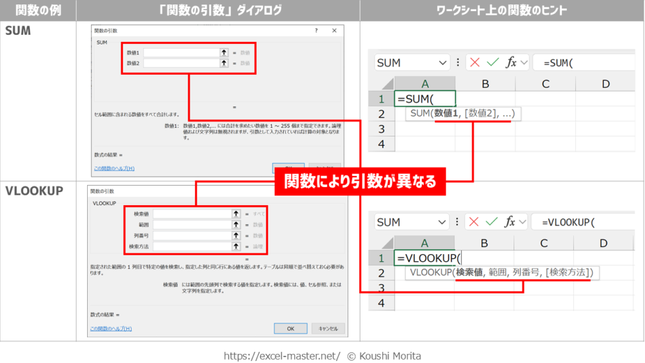Click red cancel X in =SUM( formula bar

[475, 63]
